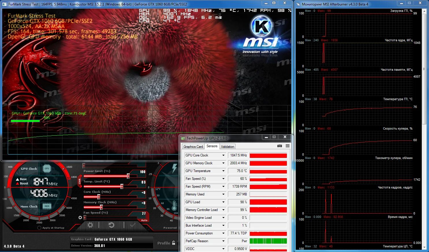This screenshot has width=429, height=252.
Task: Expand the Power Consumption sensor dropdown
Action: click(x=223, y=233)
